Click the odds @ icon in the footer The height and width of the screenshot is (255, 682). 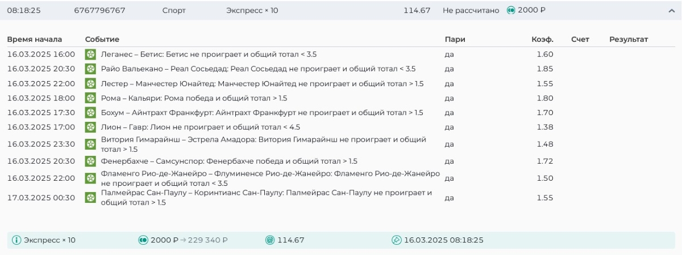(270, 240)
